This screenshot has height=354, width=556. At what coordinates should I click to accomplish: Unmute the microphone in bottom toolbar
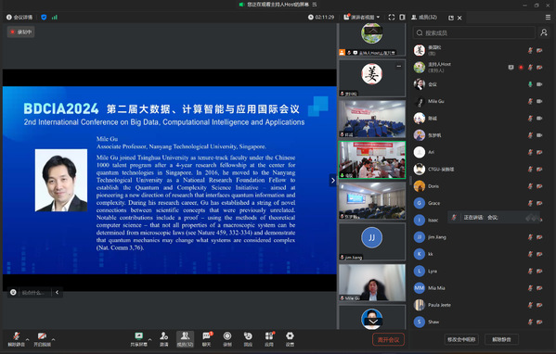[x=17, y=339]
